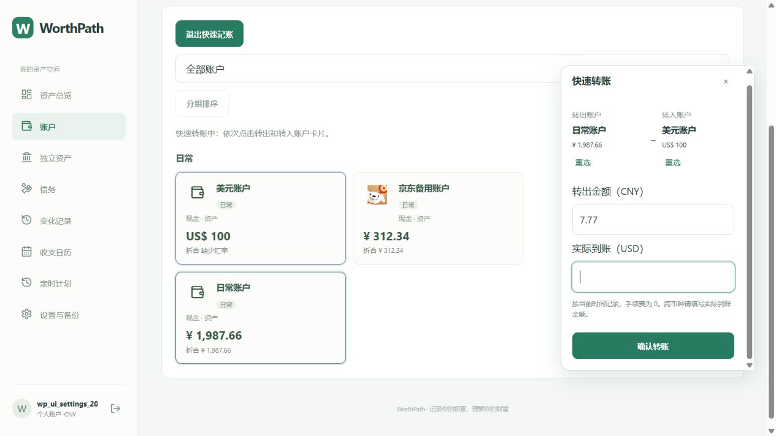
Task: Click the ¥ 1,987.66 bold card balance
Action: 213,335
